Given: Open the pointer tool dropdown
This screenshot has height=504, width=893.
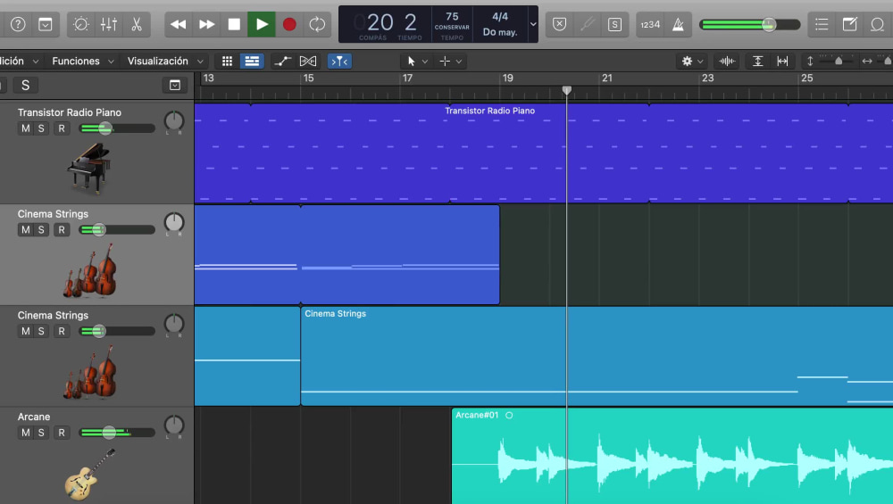Looking at the screenshot, I should click(x=417, y=61).
